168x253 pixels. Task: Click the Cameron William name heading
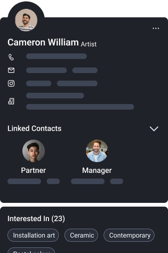43,42
